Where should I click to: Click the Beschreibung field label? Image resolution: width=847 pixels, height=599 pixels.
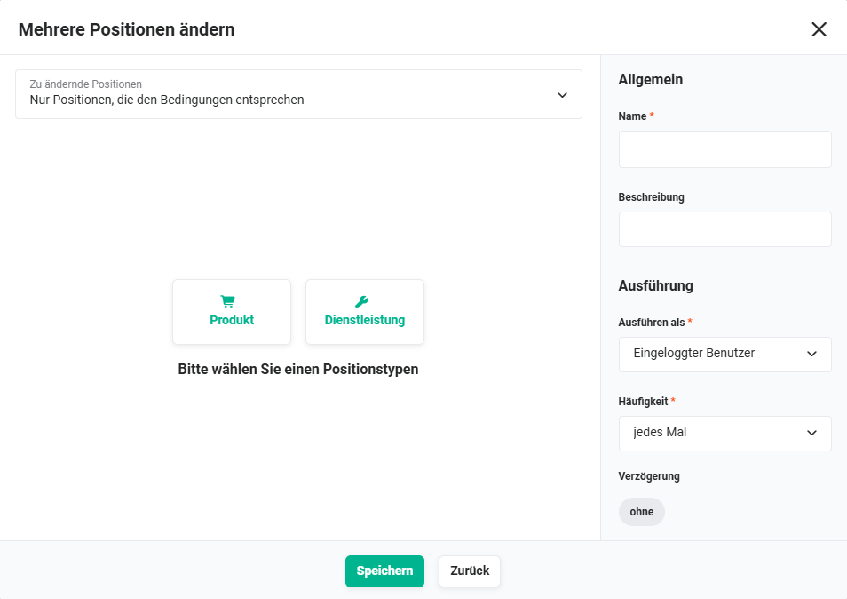pos(651,197)
